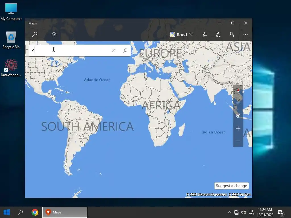Select the My Computer desktop icon
The height and width of the screenshot is (218, 291).
[11, 12]
